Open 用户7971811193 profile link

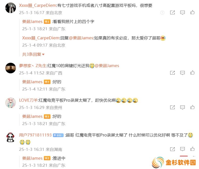coord(35,135)
